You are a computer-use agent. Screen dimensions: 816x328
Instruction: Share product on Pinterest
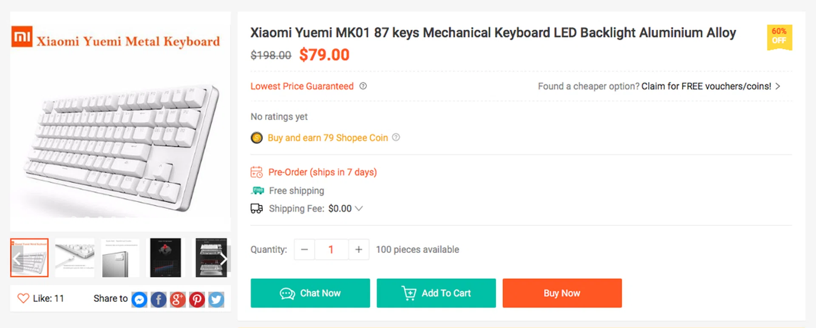(197, 300)
